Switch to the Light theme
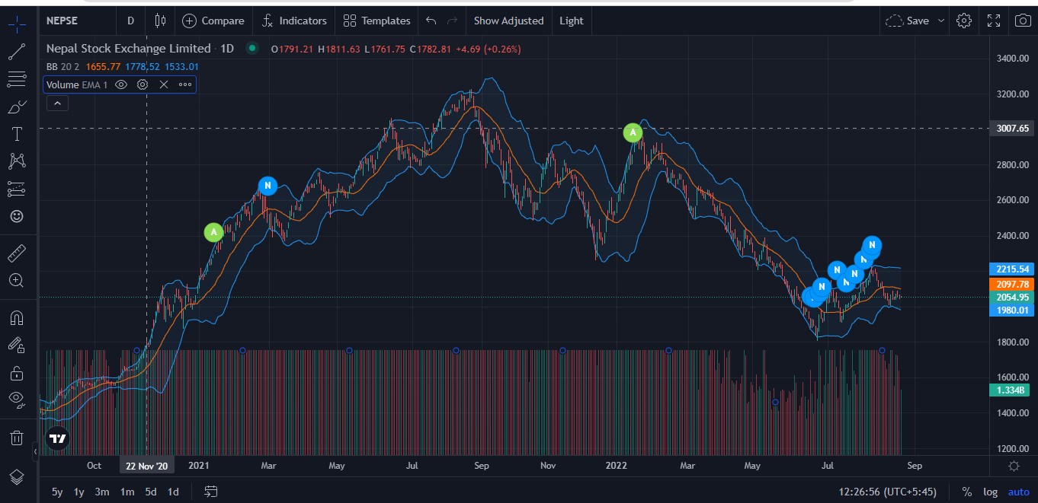The width and height of the screenshot is (1038, 503). [571, 21]
